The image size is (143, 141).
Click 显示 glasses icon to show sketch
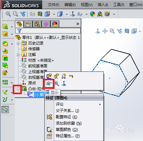tap(49, 83)
